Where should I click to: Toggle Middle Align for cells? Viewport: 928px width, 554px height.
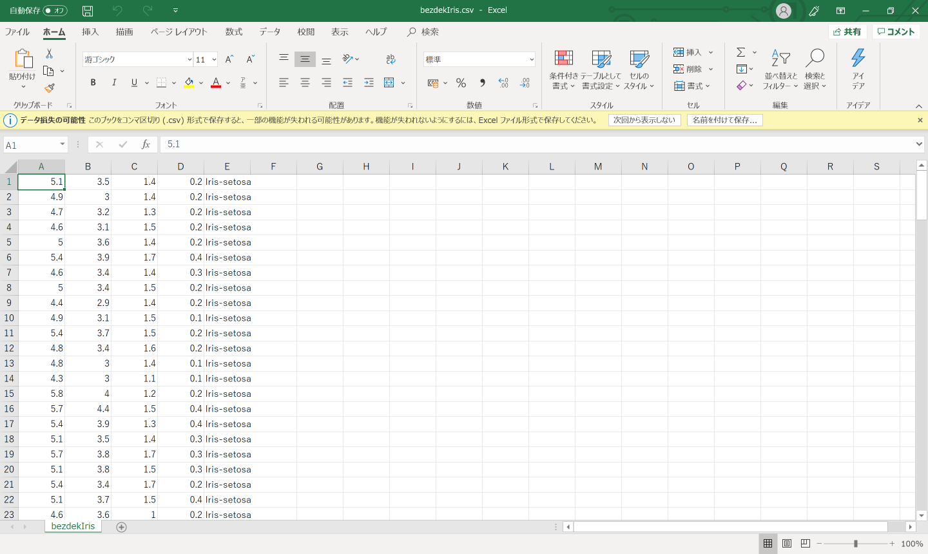[x=305, y=59]
